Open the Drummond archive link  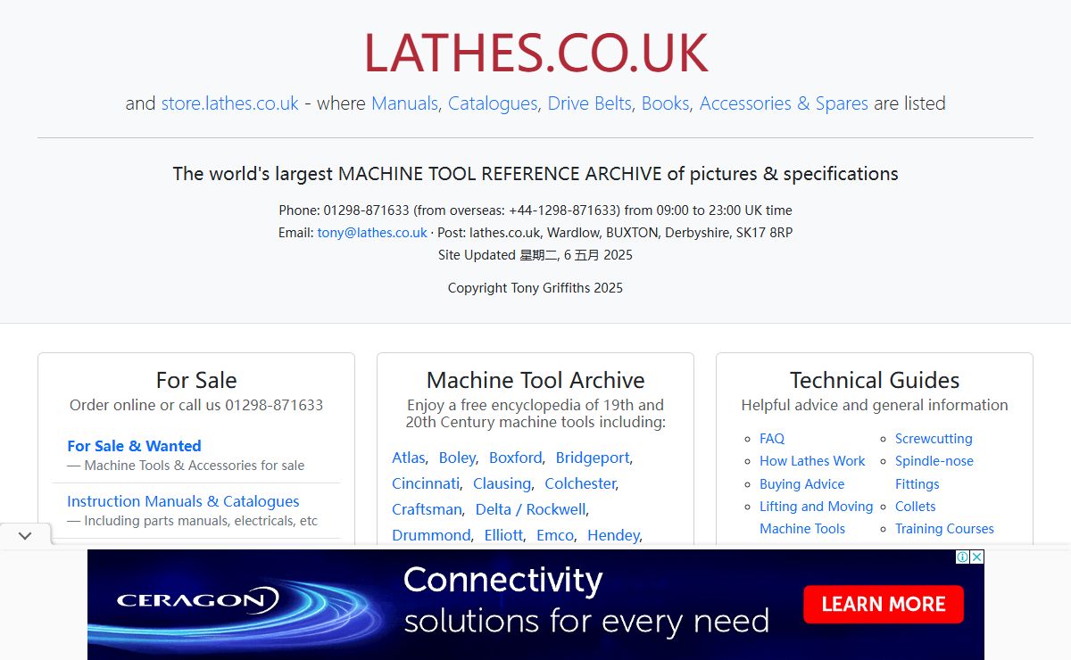click(x=430, y=535)
